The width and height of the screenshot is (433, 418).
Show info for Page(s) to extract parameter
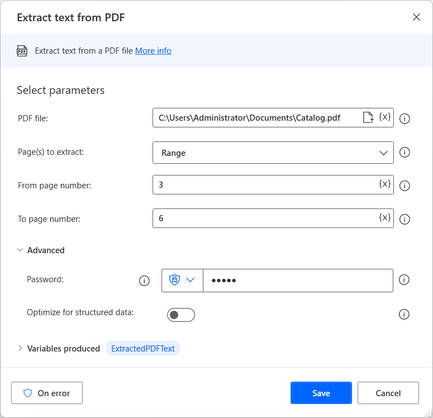[x=405, y=152]
